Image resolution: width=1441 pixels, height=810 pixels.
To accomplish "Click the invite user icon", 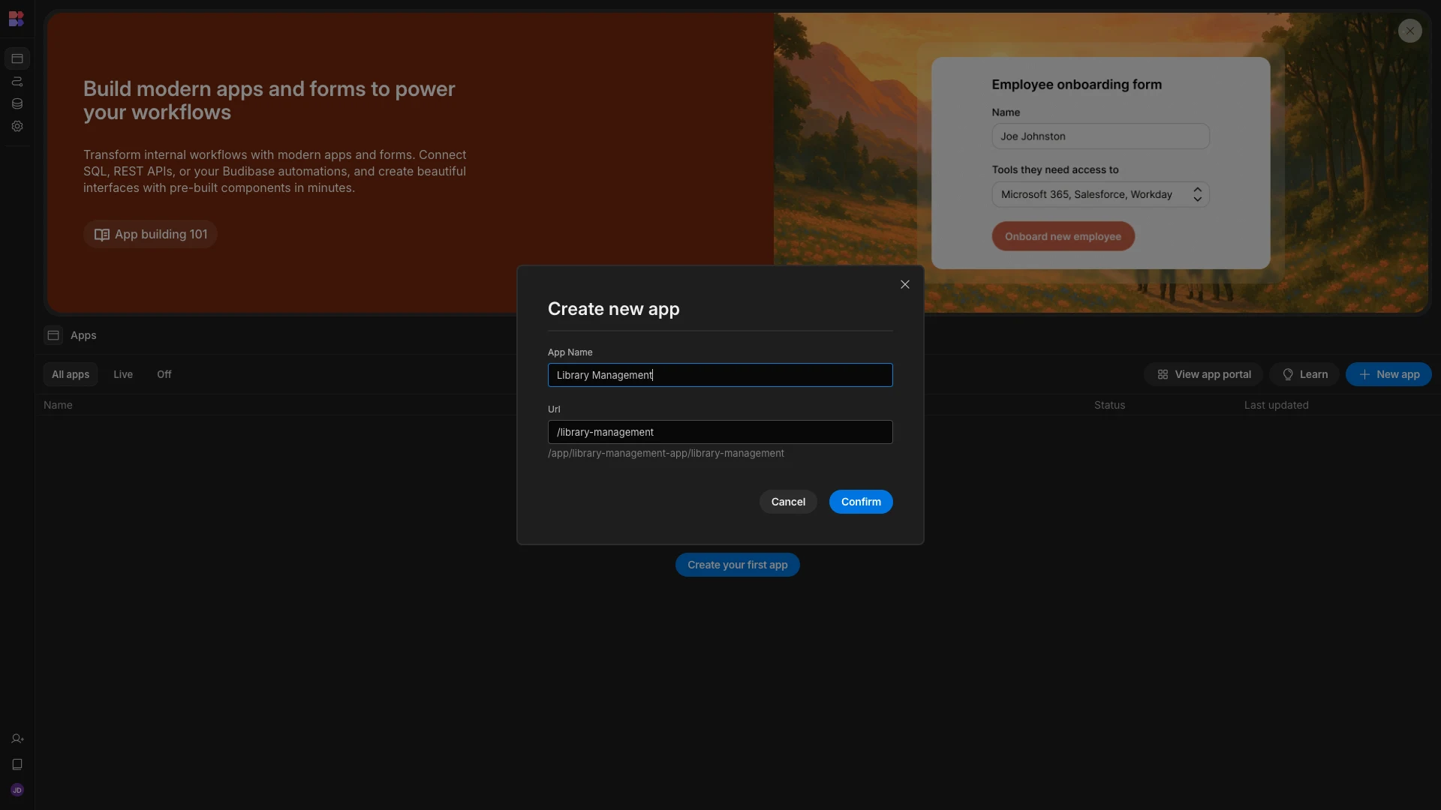I will click(x=17, y=739).
